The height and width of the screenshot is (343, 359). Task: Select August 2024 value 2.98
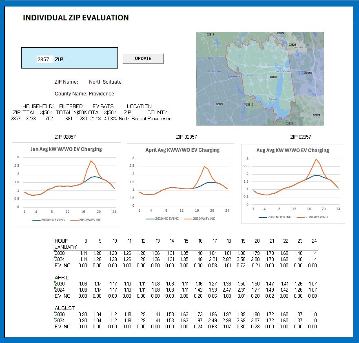[227, 321]
